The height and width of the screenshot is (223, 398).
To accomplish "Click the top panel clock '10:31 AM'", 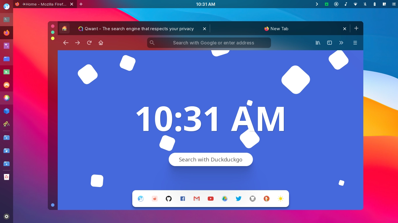I will tap(205, 4).
